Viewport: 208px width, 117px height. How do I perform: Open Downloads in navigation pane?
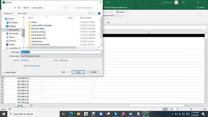(x=14, y=33)
